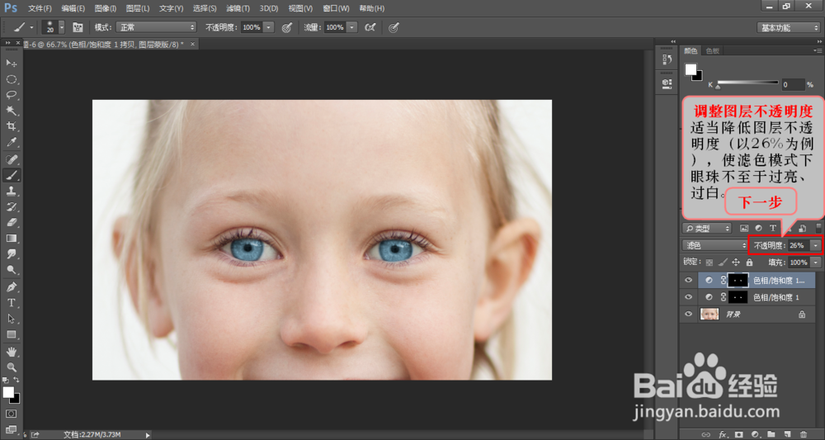Toggle lock all
Screen dimensions: 825x440
tap(749, 263)
